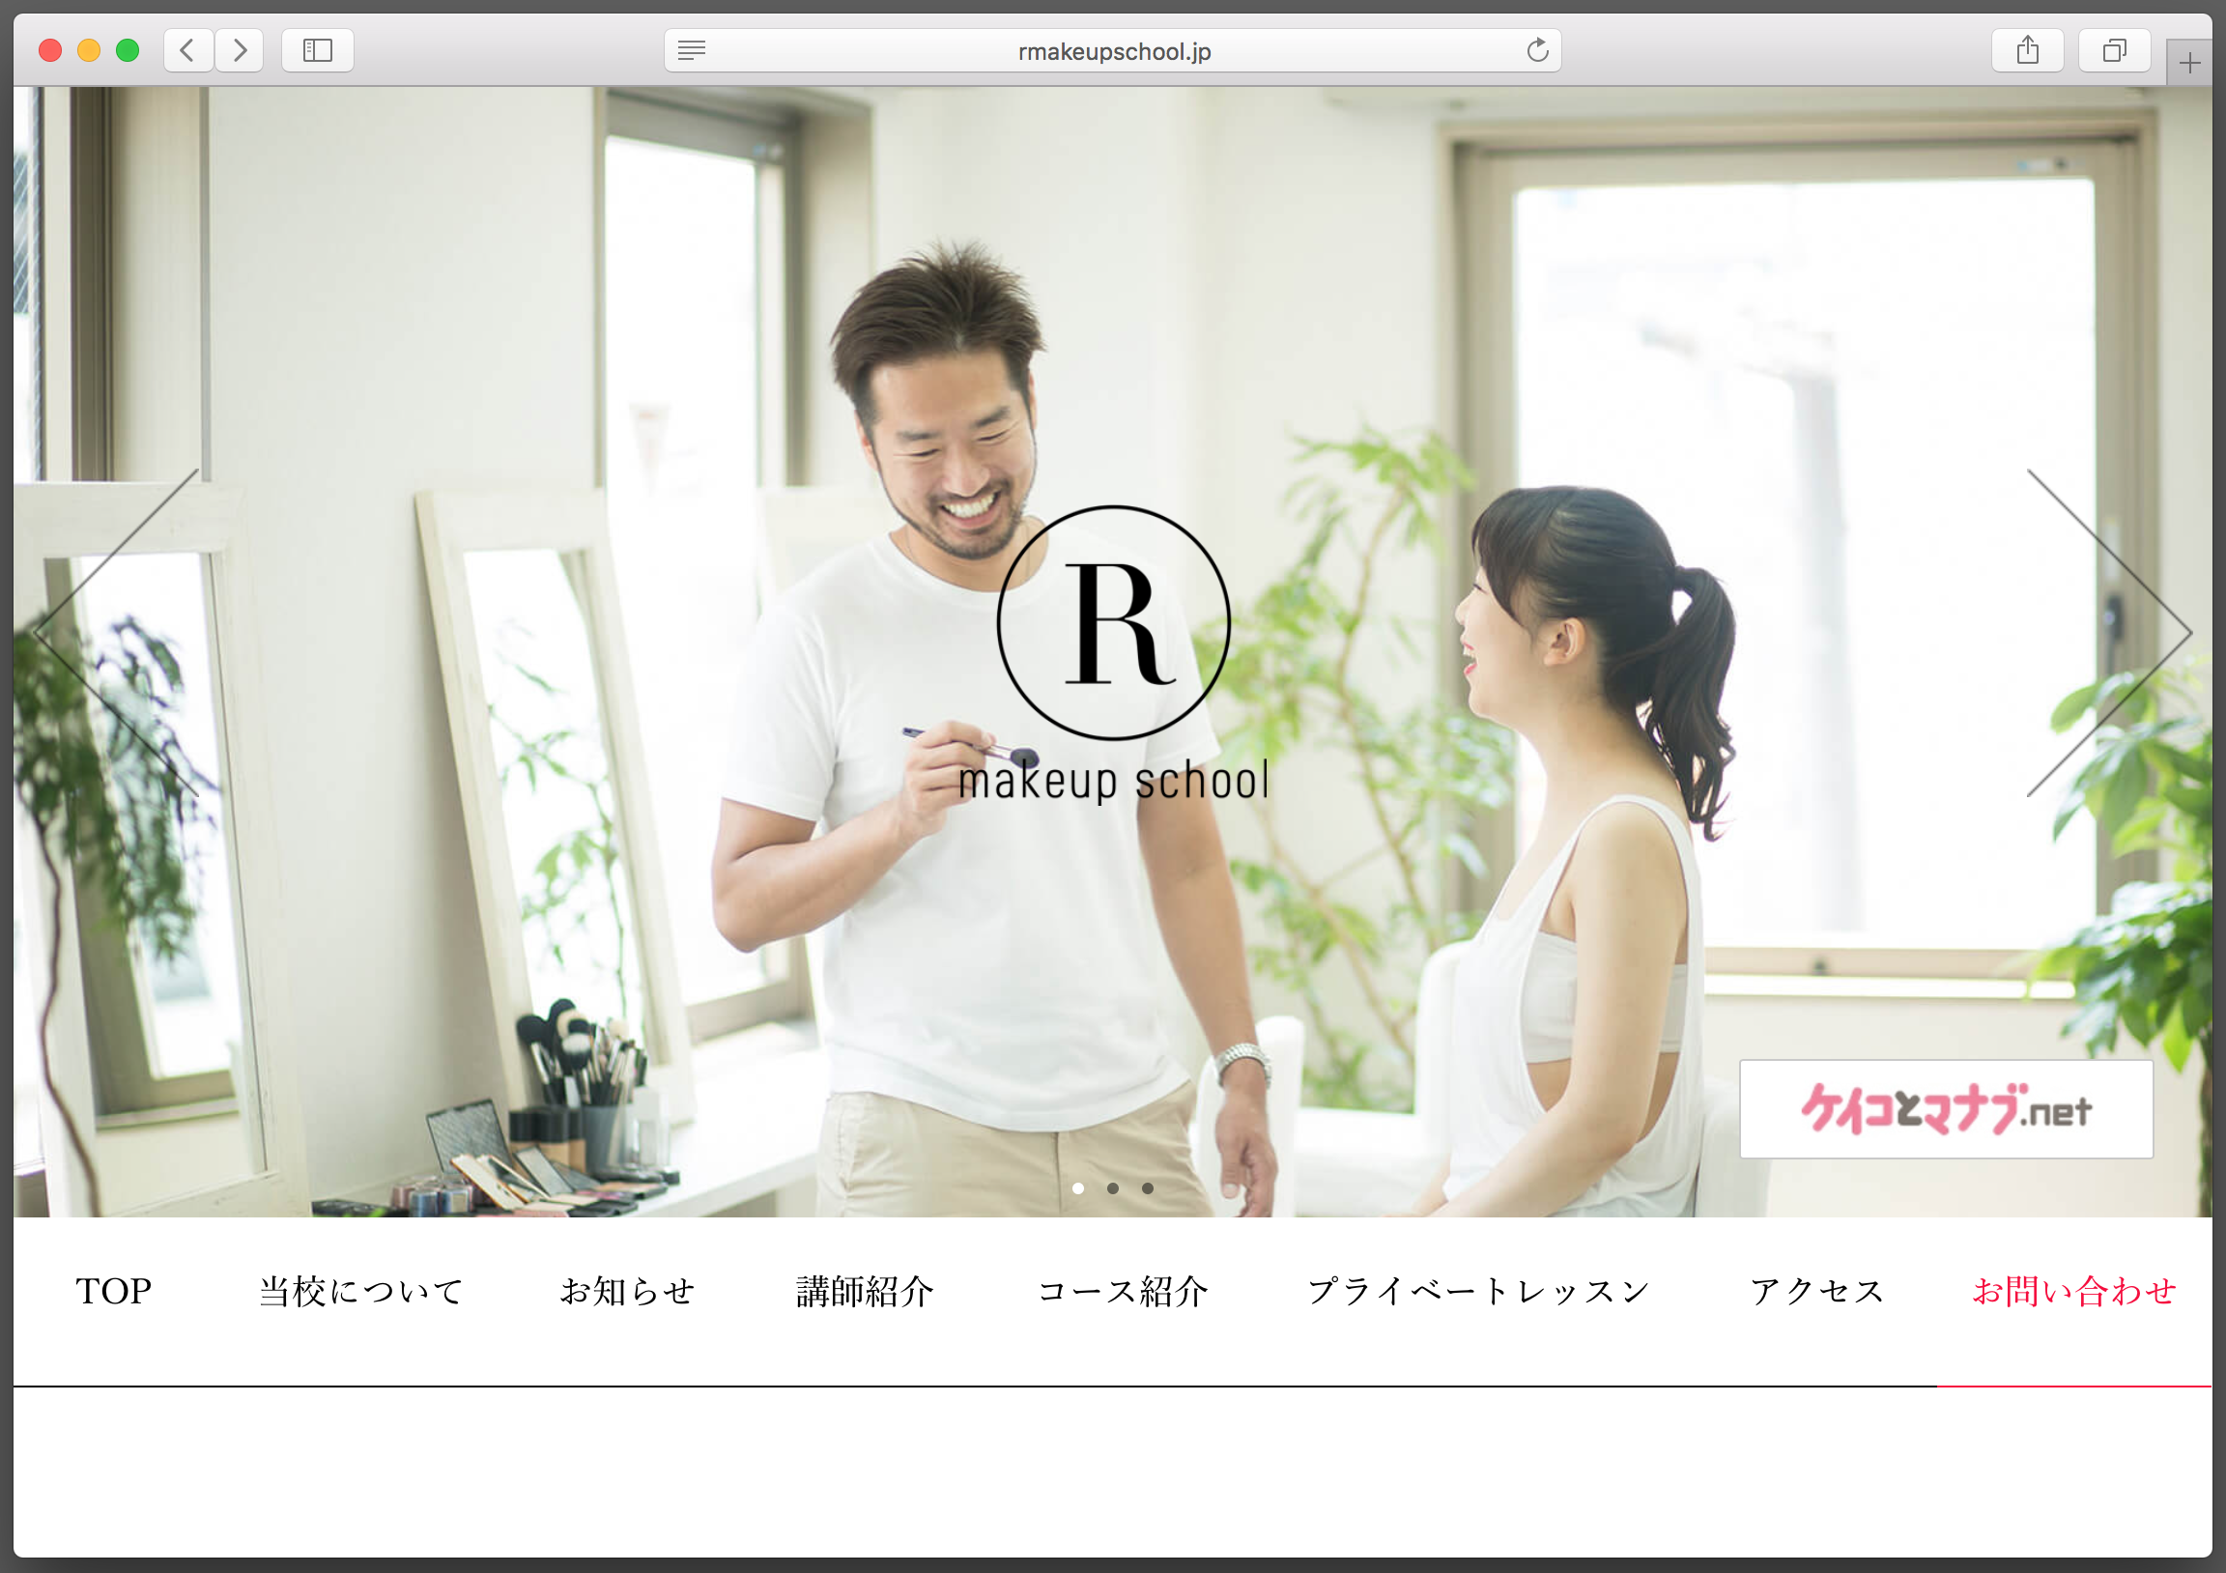Open a new tab with plus button
2226x1573 pixels.
2189,64
